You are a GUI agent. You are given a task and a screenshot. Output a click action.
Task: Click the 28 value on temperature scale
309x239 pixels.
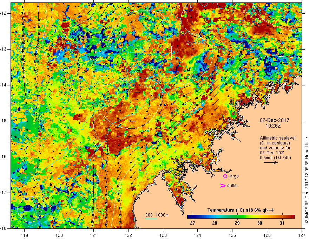coord(215,223)
